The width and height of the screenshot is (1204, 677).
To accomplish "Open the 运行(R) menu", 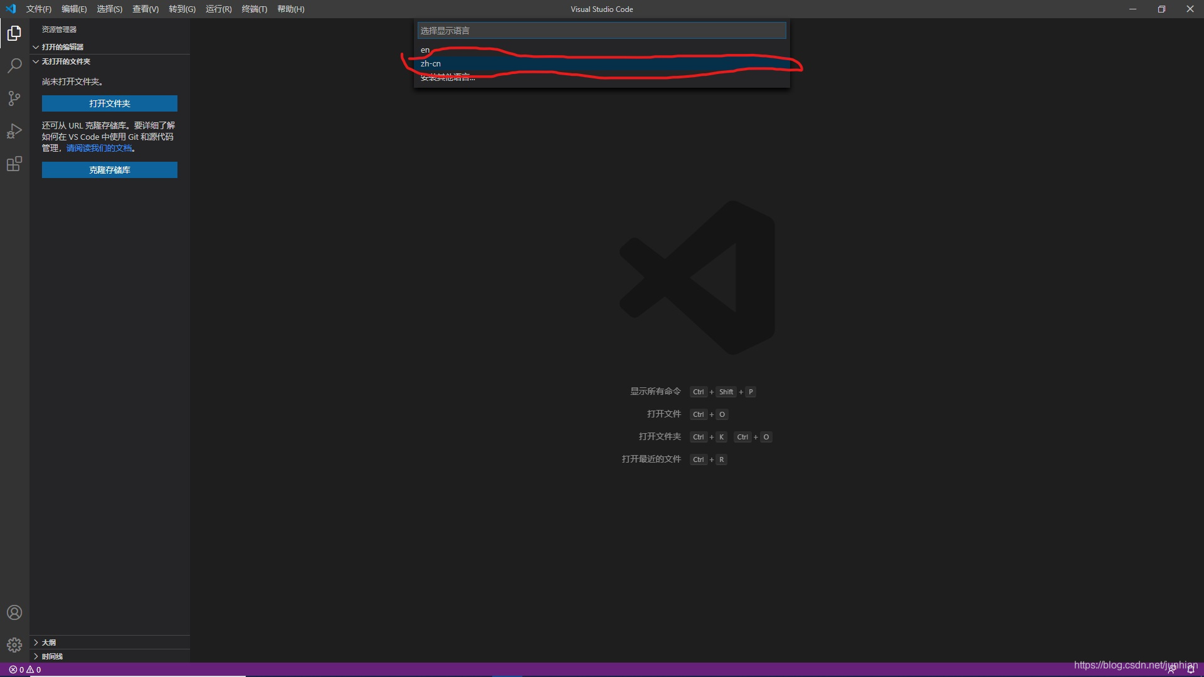I will coord(219,9).
